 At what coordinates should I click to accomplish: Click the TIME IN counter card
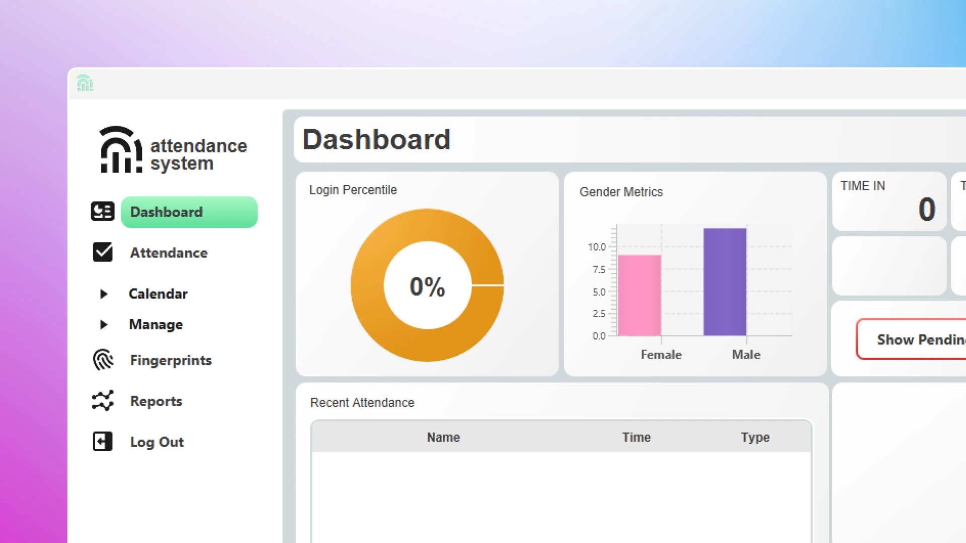pyautogui.click(x=889, y=202)
